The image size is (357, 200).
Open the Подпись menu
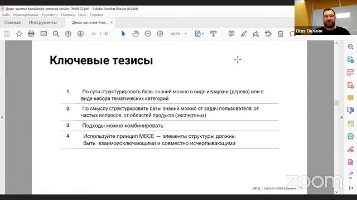pos(67,15)
